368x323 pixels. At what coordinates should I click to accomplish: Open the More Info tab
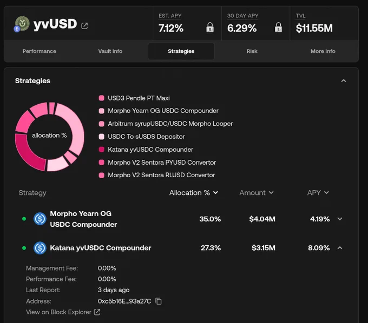tap(323, 51)
